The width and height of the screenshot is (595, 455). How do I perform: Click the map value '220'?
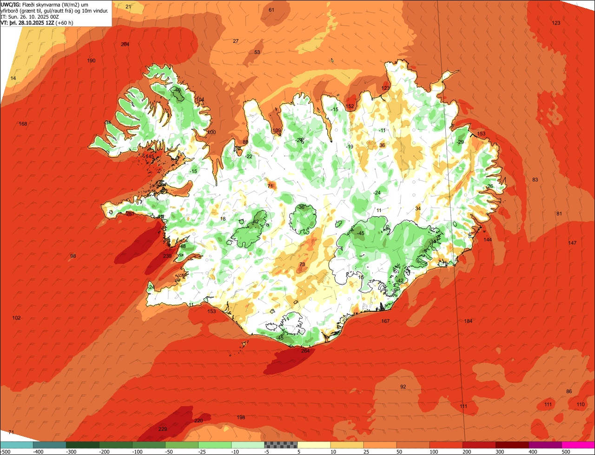tap(198, 421)
